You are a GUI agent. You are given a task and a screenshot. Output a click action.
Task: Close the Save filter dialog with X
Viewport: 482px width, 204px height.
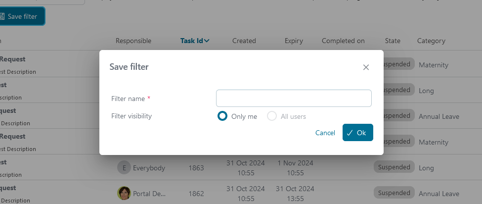[366, 67]
